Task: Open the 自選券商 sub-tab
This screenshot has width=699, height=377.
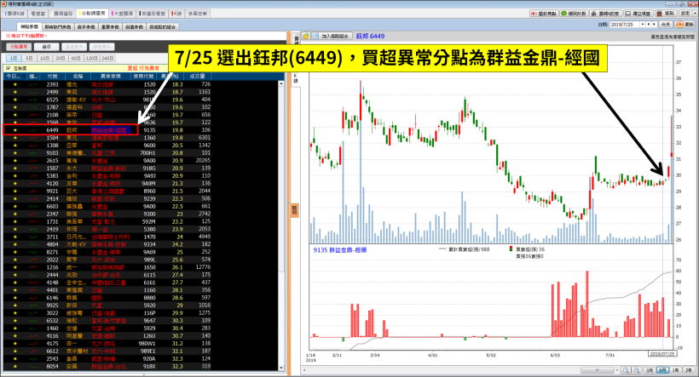Action: pos(134,26)
